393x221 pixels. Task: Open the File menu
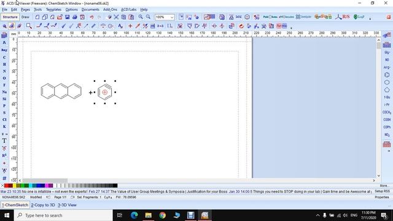4,10
